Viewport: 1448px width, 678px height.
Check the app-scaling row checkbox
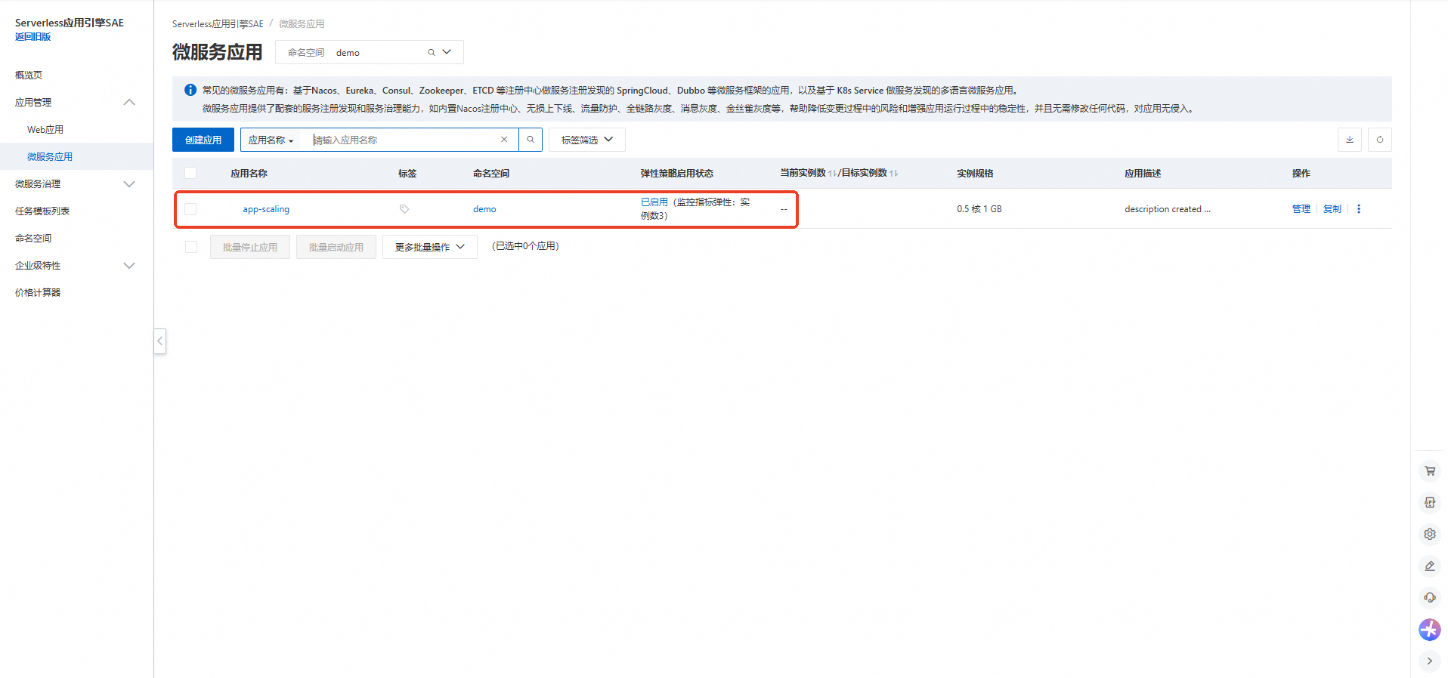(x=190, y=209)
